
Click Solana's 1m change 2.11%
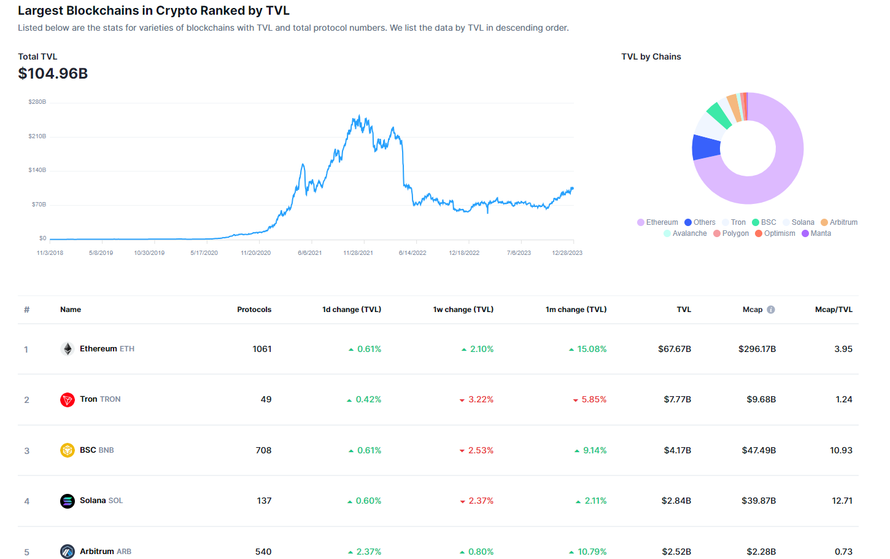pos(591,501)
